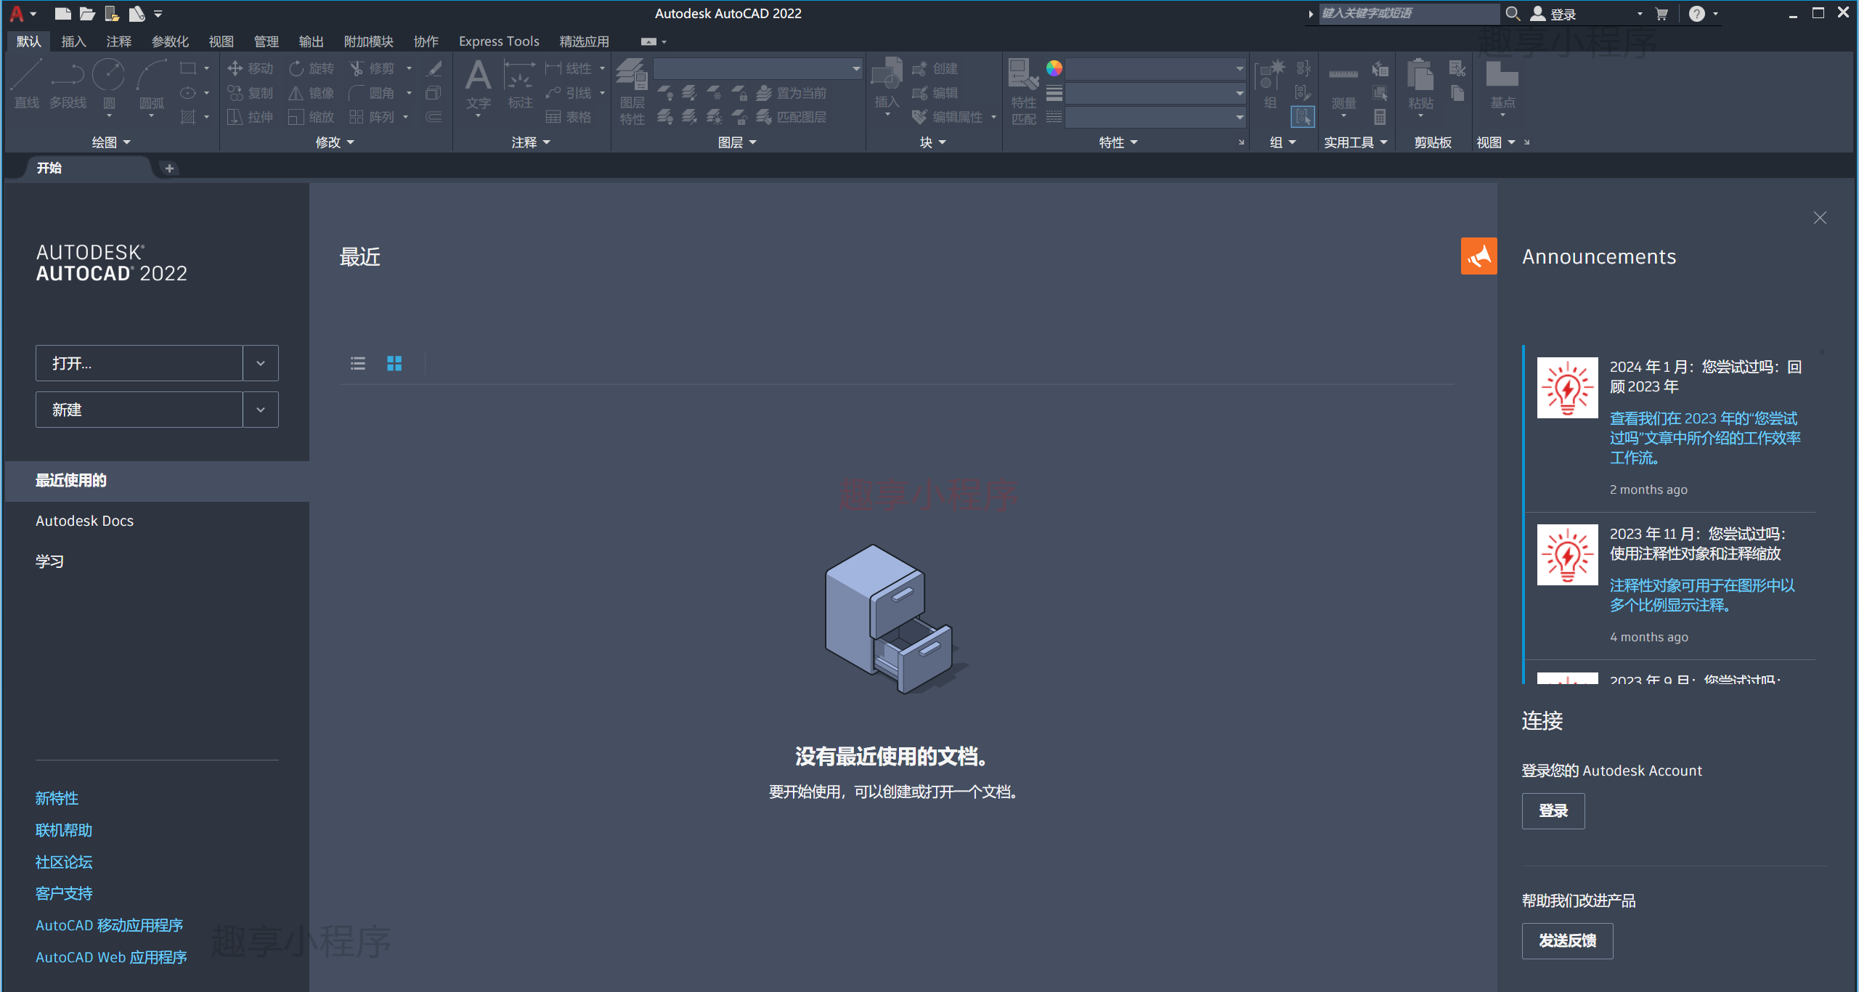The image size is (1859, 992).
Task: Expand the 打开 dropdown menu
Action: pos(262,362)
